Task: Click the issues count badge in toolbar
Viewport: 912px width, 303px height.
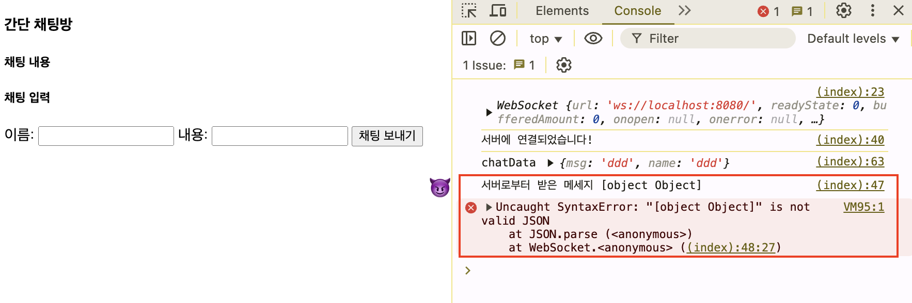Action: (x=803, y=11)
